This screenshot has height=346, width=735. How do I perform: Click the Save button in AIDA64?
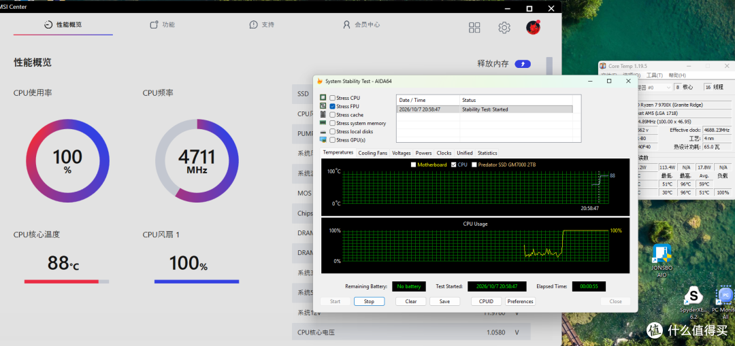click(445, 302)
